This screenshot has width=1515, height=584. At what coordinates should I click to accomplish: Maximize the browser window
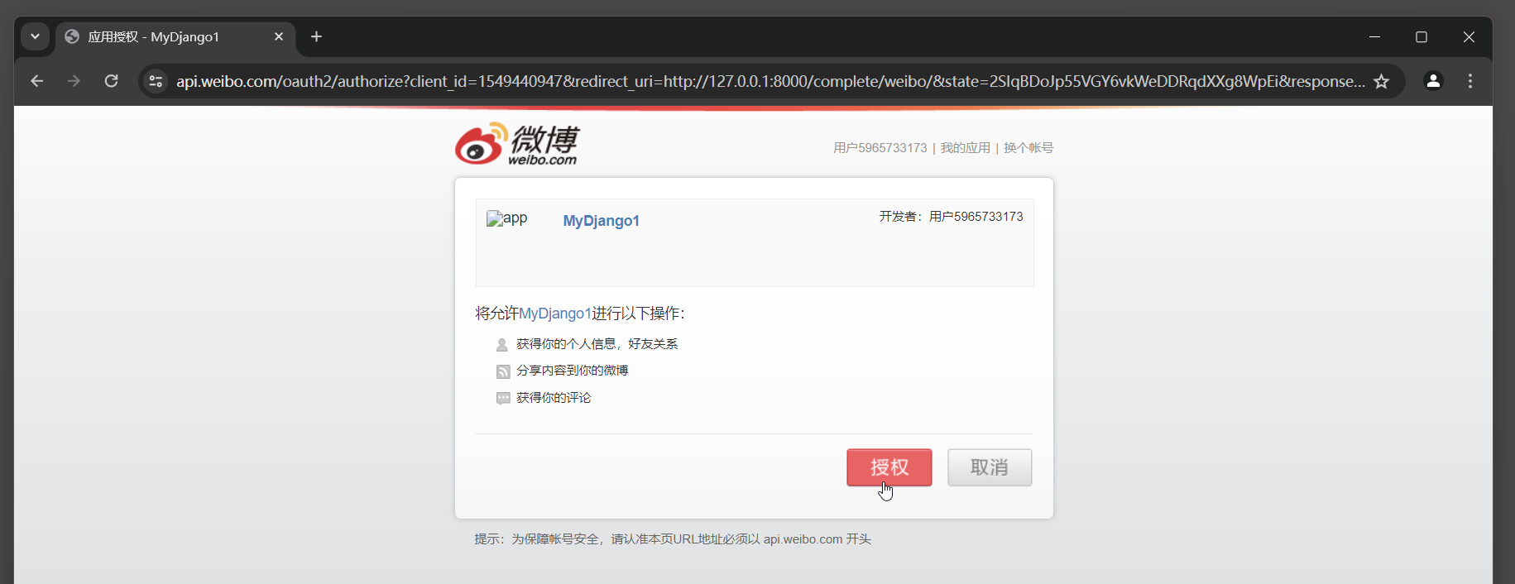point(1422,36)
